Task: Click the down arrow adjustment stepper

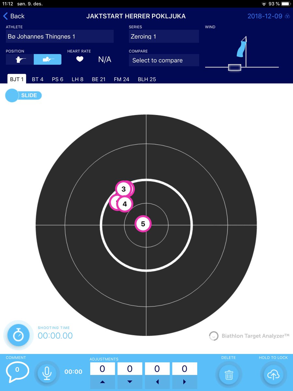Action: tap(130, 382)
